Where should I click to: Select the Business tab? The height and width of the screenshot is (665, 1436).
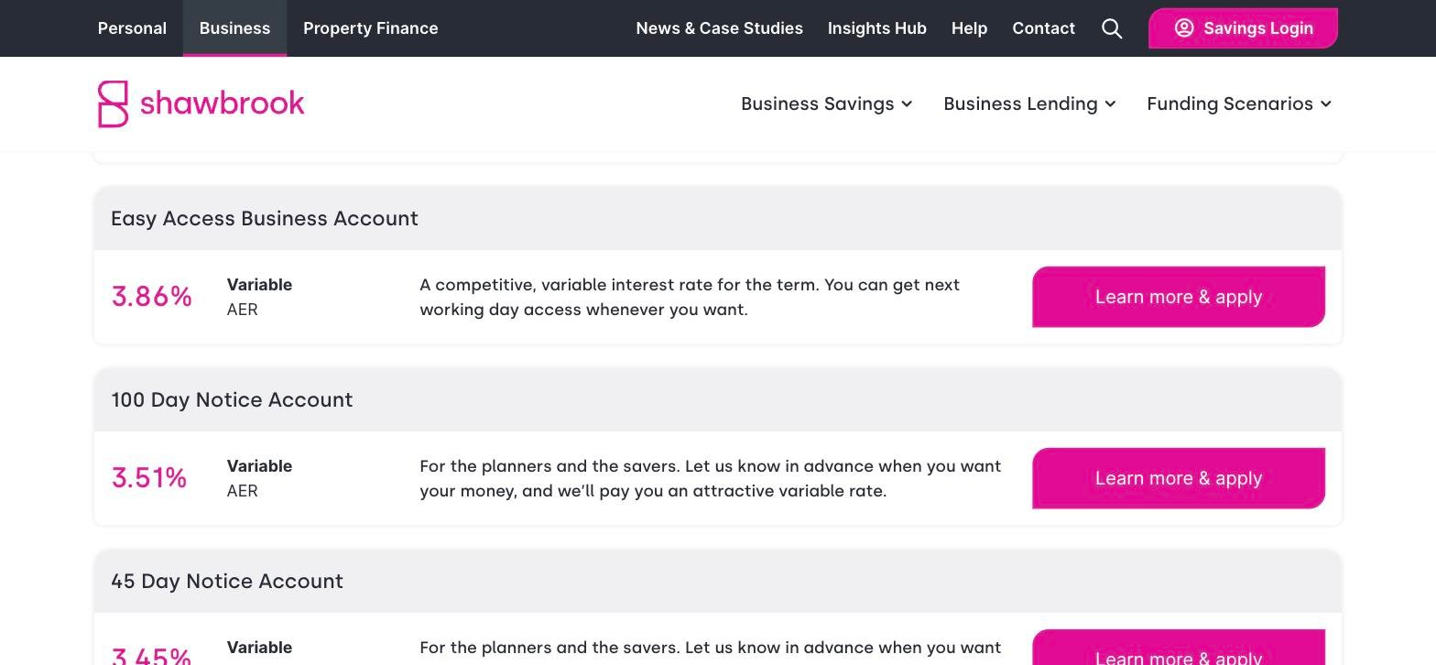(234, 28)
